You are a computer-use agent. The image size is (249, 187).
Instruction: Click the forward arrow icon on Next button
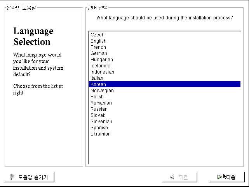coord(220,177)
